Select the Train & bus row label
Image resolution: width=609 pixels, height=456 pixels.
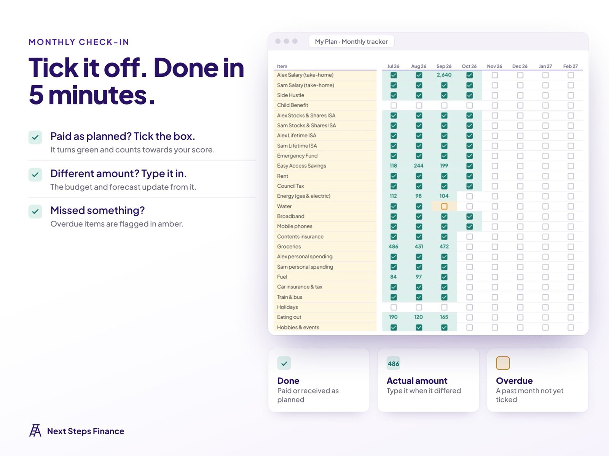(290, 297)
